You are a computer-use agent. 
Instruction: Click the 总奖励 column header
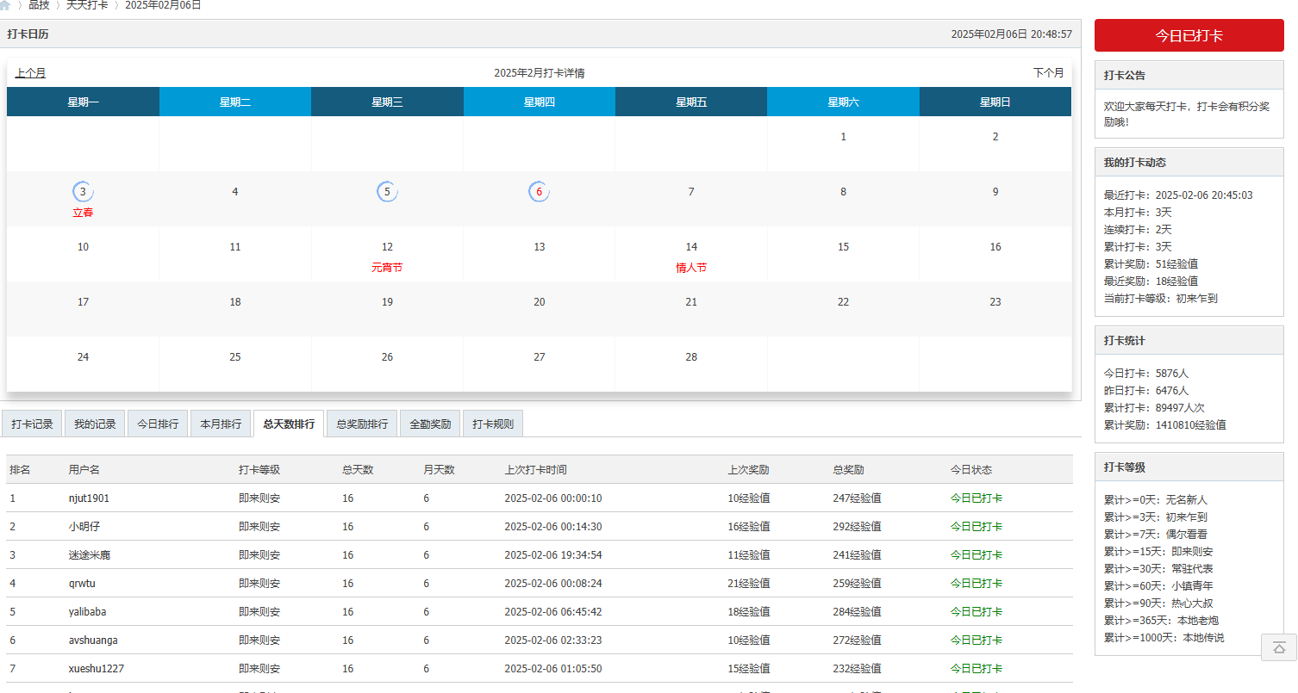[848, 470]
